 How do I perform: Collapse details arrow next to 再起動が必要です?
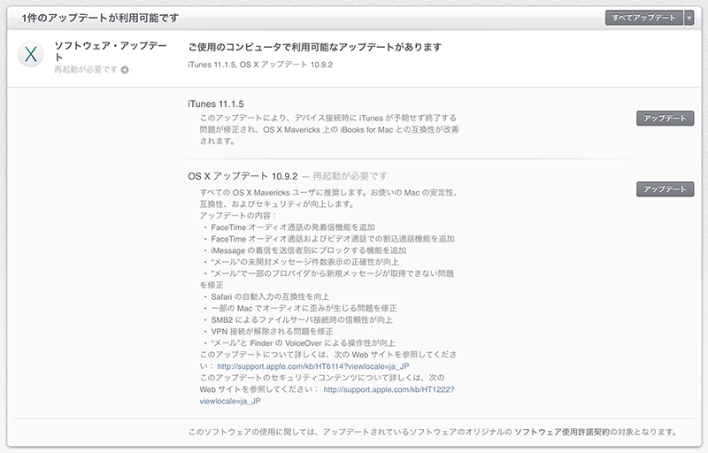pos(125,70)
